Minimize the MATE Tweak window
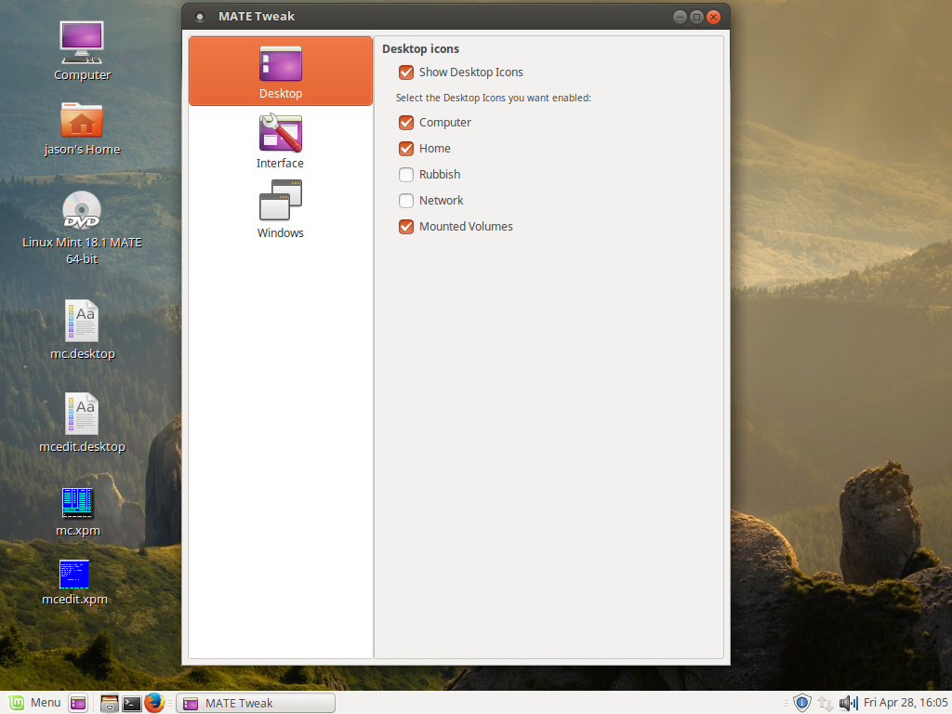This screenshot has height=714, width=952. click(680, 17)
